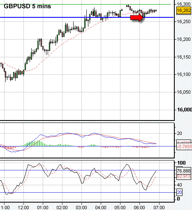Select the 16,100 price axis label
Image resolution: width=192 pixels, height=210 pixels.
point(184,74)
